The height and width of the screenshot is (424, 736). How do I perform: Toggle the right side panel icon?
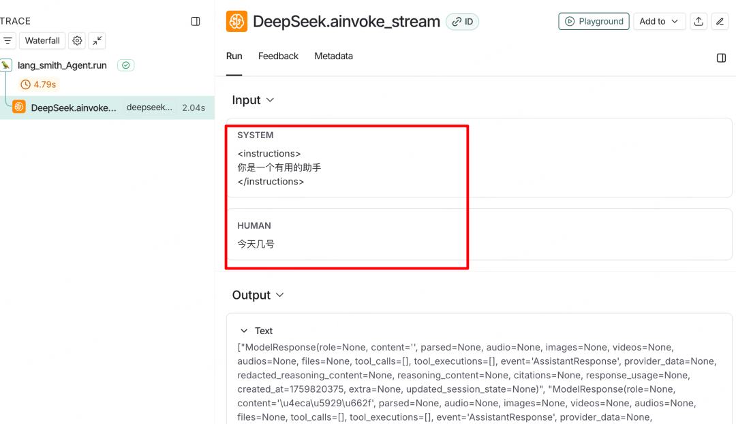(x=722, y=58)
